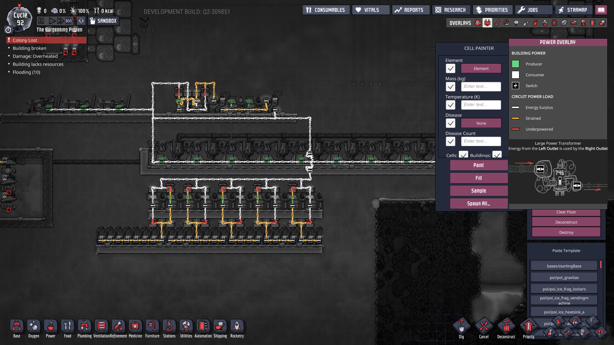The height and width of the screenshot is (345, 614).
Task: Toggle the Disease Count checkbox
Action: pos(451,141)
